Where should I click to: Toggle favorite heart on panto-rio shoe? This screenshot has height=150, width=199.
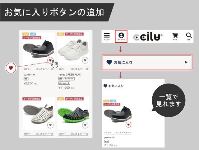coord(50,60)
